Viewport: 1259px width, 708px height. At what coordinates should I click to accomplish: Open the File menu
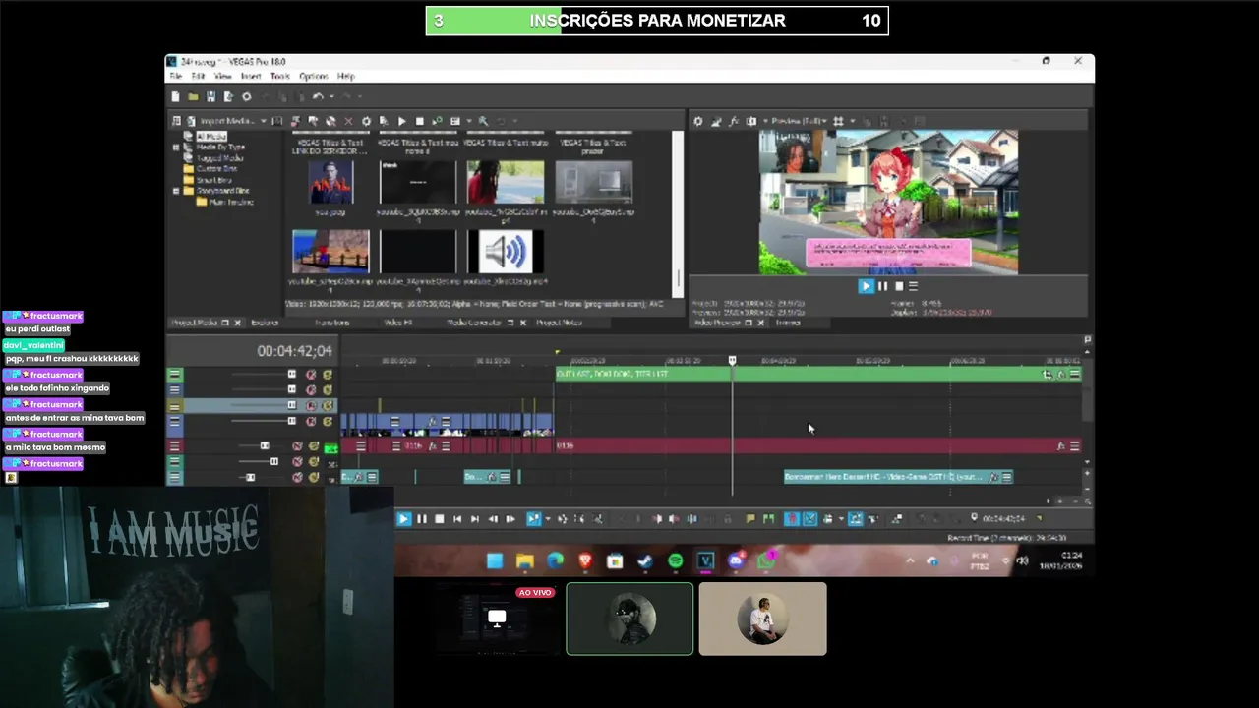(x=175, y=76)
